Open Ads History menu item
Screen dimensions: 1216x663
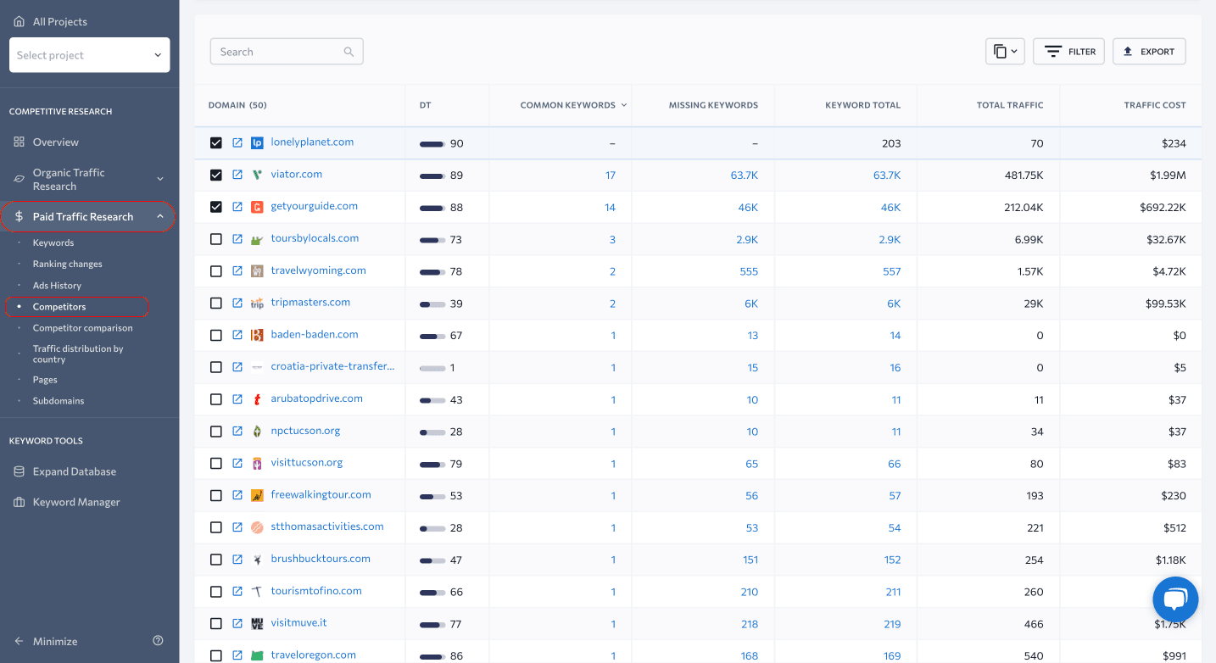pyautogui.click(x=57, y=286)
